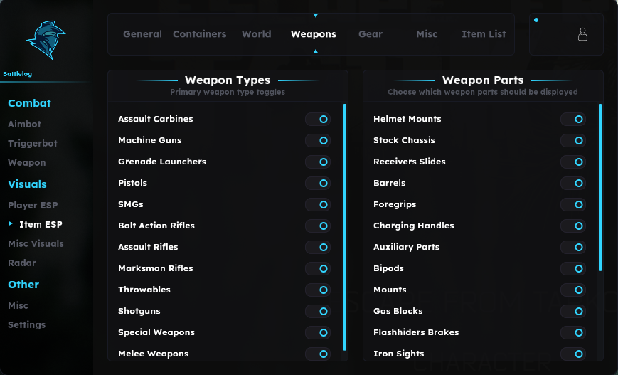The width and height of the screenshot is (618, 375).
Task: Open the Radar page in sidebar
Action: (21, 263)
